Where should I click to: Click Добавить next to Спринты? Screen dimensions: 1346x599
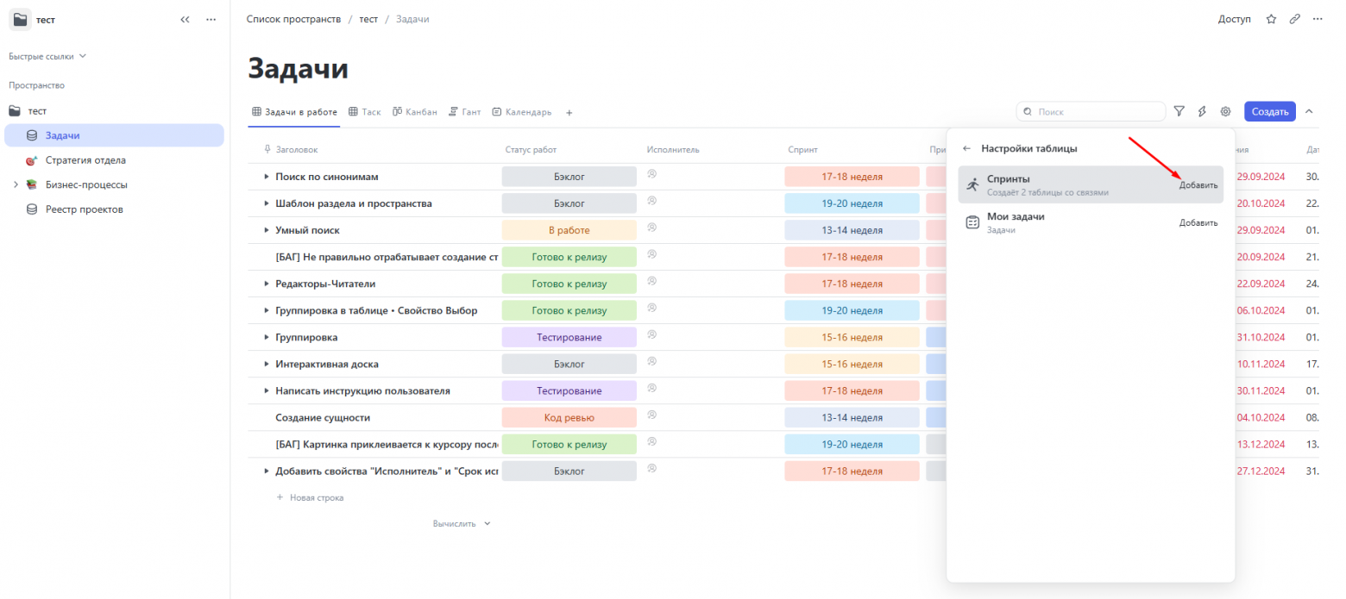coord(1198,185)
